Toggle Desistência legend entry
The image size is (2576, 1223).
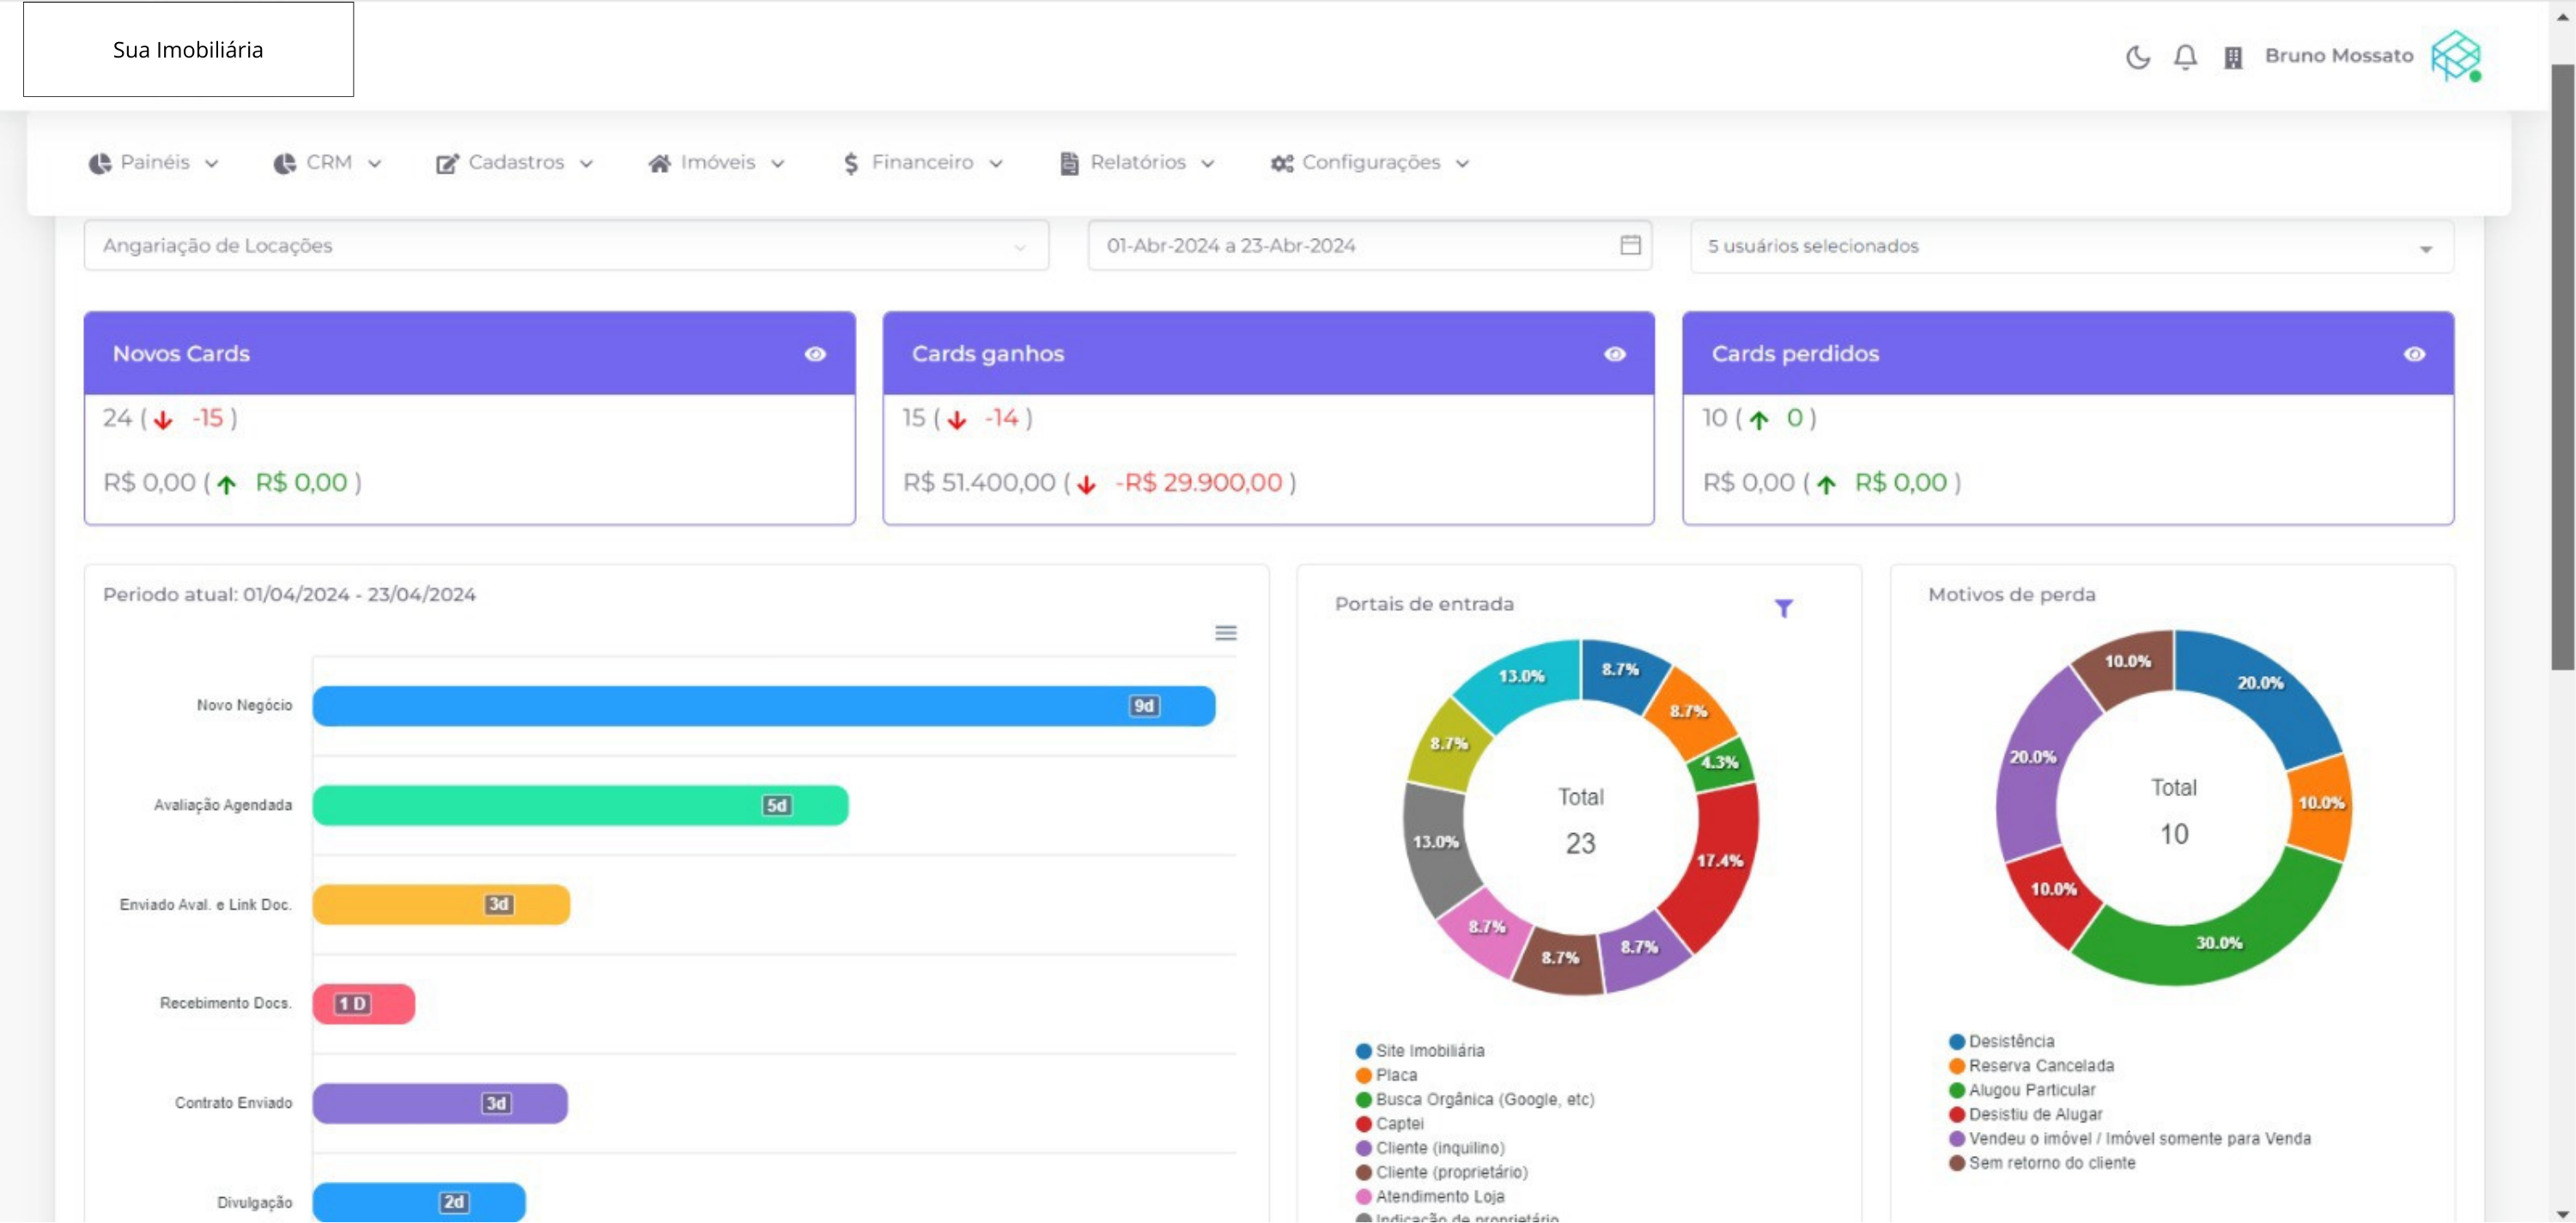click(x=2010, y=1041)
